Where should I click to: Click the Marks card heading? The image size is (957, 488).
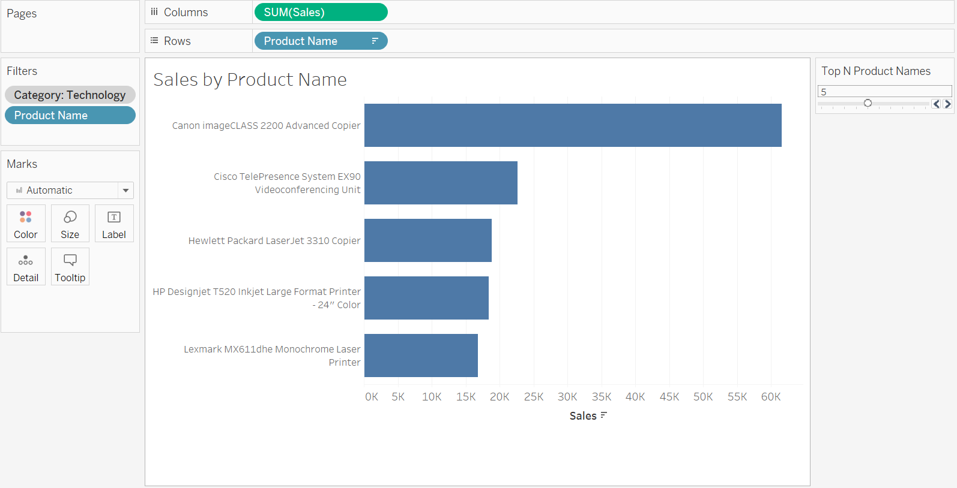point(22,164)
